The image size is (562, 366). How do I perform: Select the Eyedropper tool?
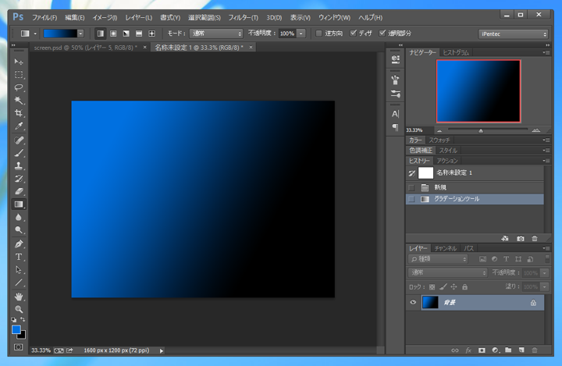pyautogui.click(x=19, y=126)
